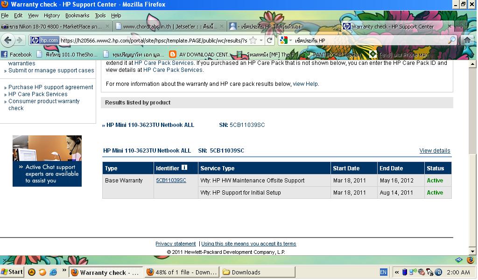Click the View details link
The height and width of the screenshot is (280, 478).
435,151
